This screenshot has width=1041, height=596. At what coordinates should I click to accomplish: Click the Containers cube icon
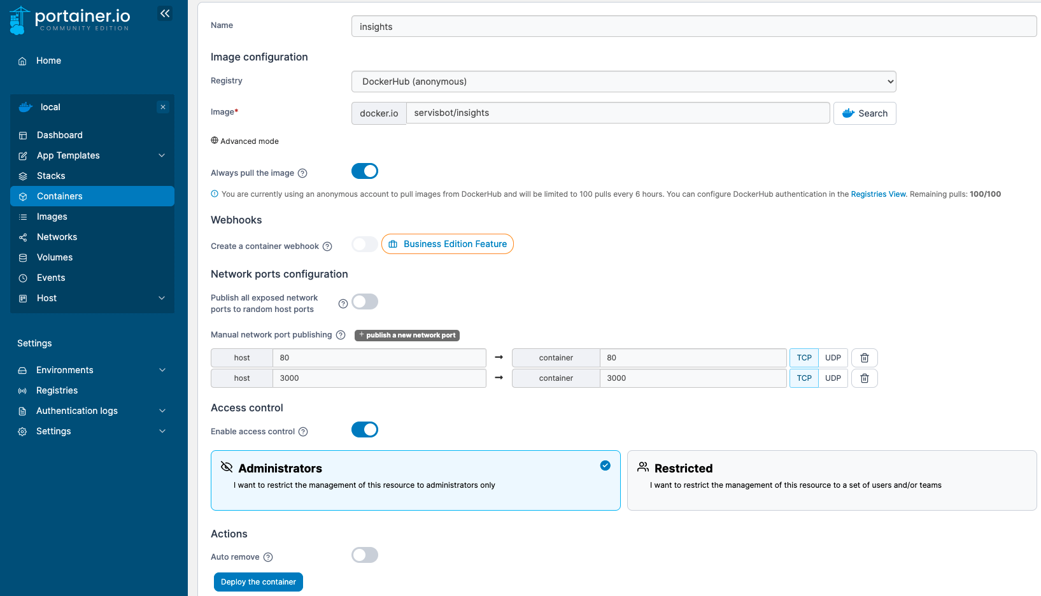coord(23,197)
